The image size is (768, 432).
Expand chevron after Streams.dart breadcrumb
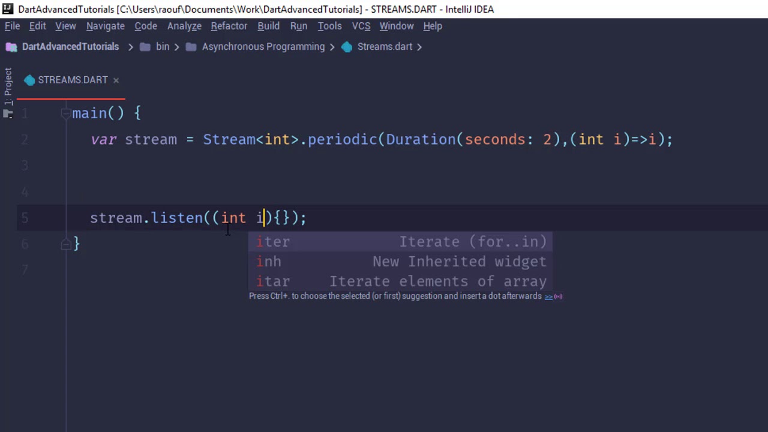(419, 47)
